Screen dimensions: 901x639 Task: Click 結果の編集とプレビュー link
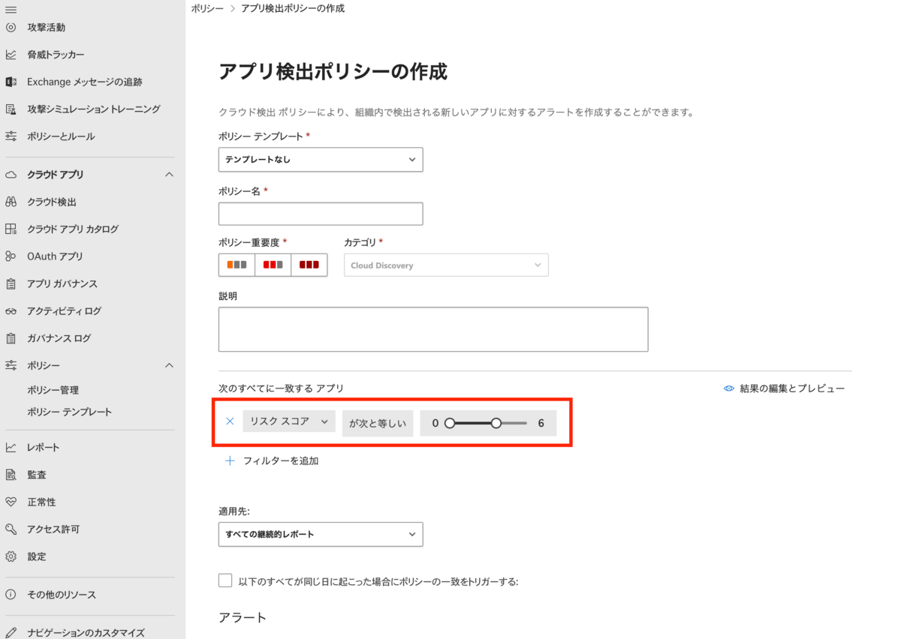point(792,388)
